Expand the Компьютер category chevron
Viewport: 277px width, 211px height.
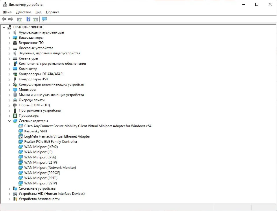coord(9,69)
